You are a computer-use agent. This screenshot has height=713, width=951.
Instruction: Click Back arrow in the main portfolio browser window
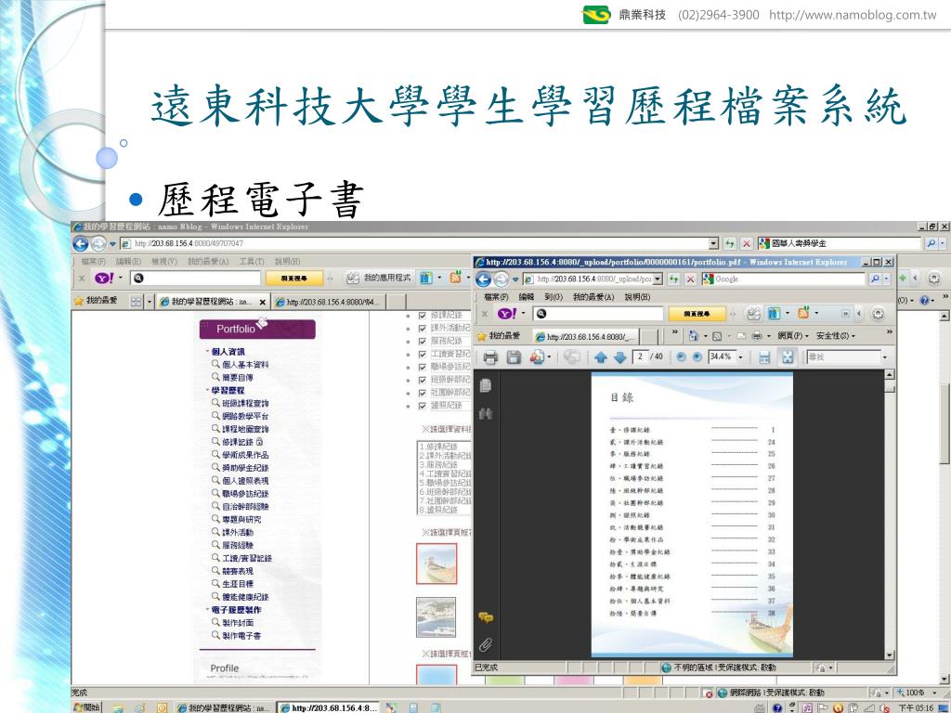(81, 244)
